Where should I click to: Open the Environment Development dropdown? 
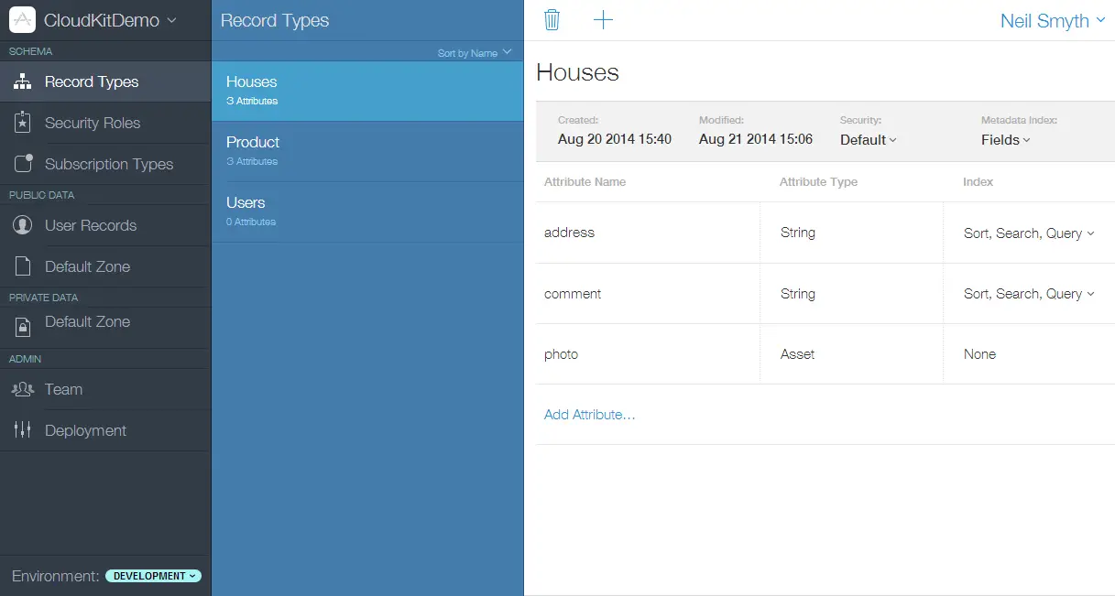(x=153, y=576)
